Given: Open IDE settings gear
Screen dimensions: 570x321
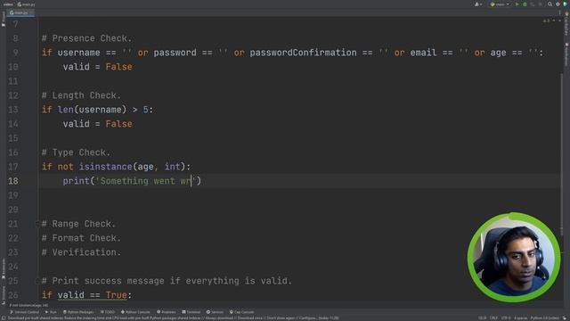Looking at the screenshot, I should click(x=558, y=4).
